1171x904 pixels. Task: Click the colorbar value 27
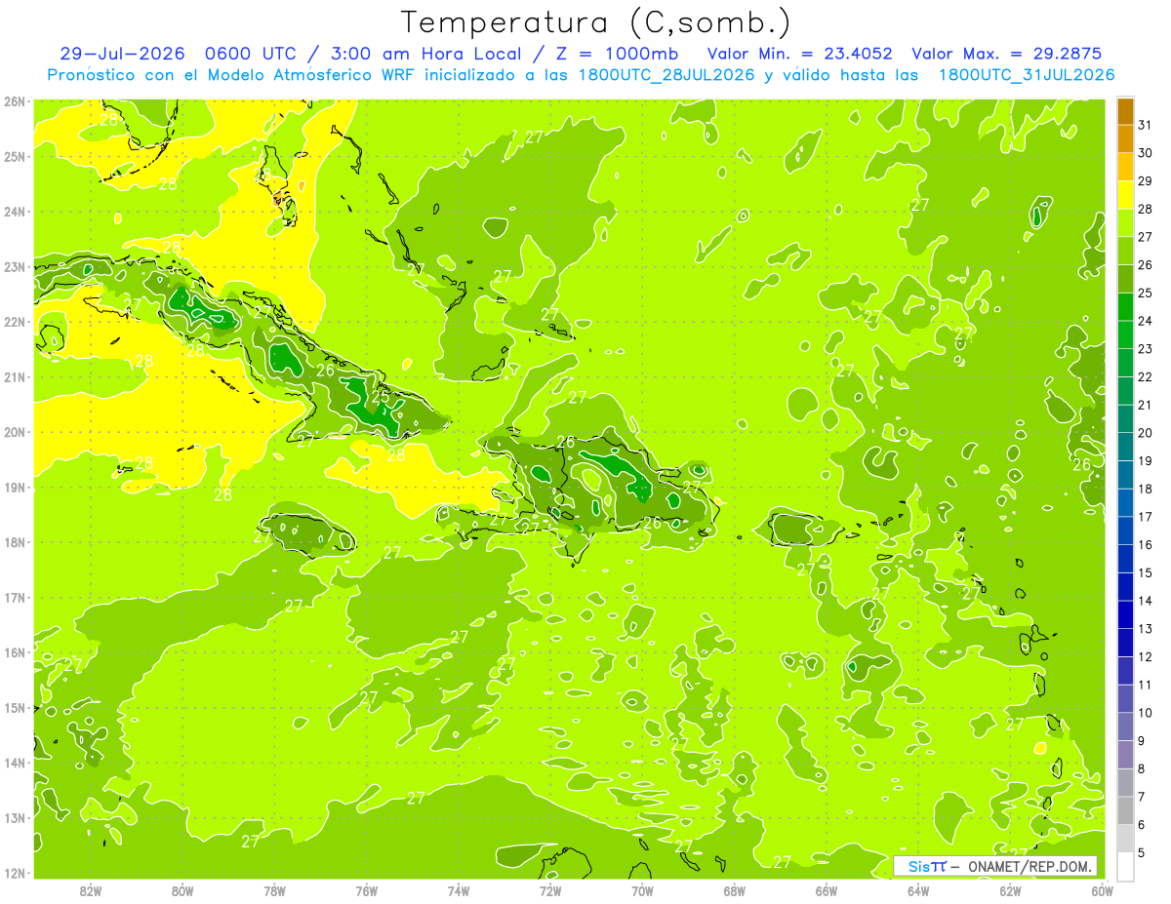1145,236
